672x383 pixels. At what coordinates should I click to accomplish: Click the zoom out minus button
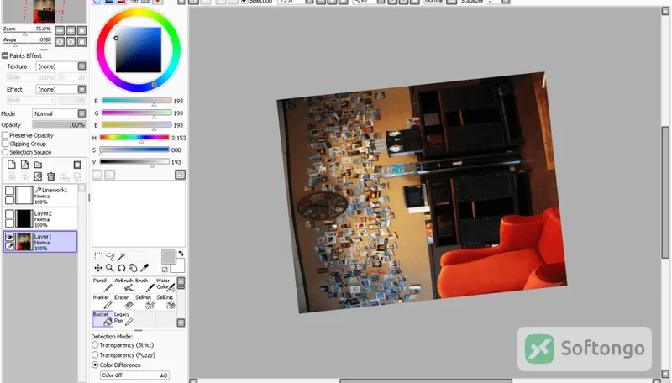click(60, 30)
